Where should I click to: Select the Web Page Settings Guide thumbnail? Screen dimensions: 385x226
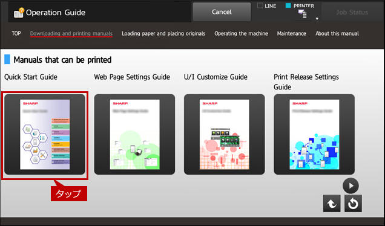pyautogui.click(x=134, y=134)
